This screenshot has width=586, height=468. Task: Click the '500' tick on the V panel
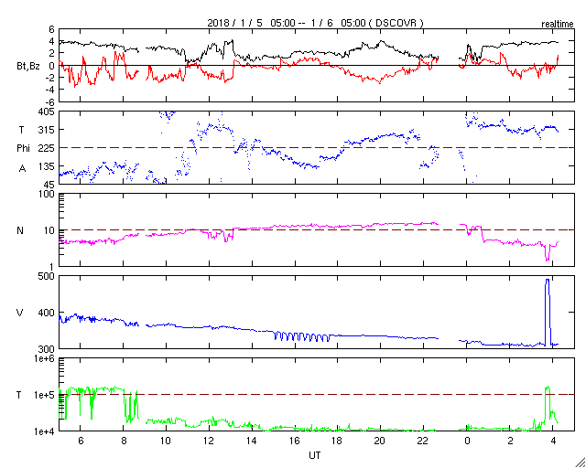coord(48,276)
